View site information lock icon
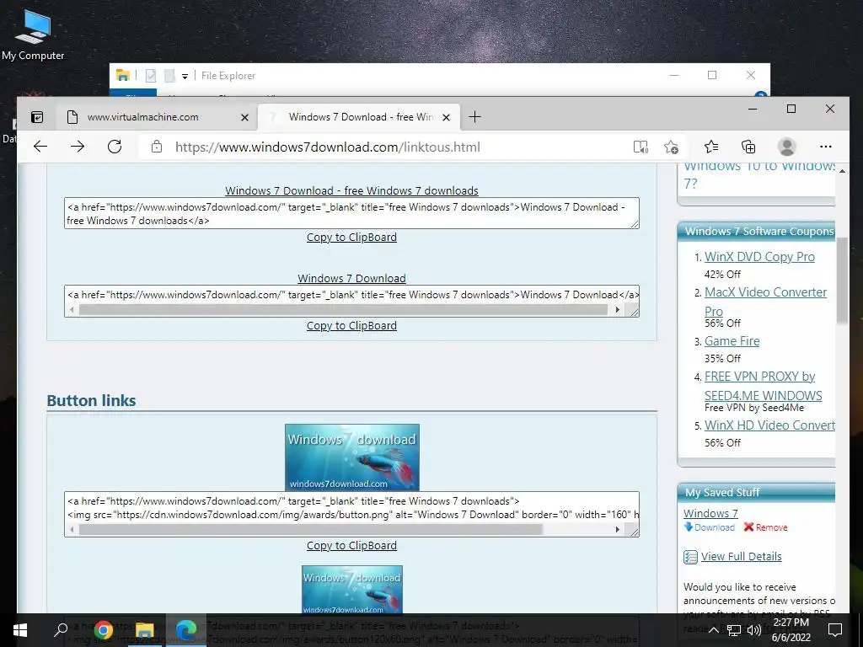Viewport: 863px width, 647px height. click(157, 147)
